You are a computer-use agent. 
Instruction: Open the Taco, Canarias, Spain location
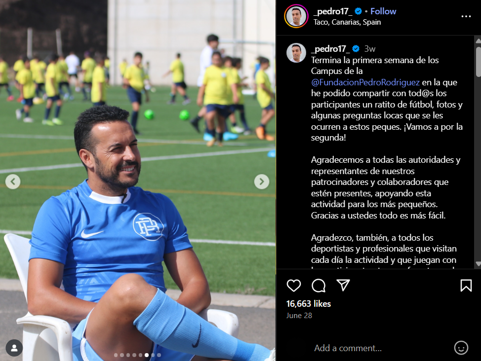(347, 22)
